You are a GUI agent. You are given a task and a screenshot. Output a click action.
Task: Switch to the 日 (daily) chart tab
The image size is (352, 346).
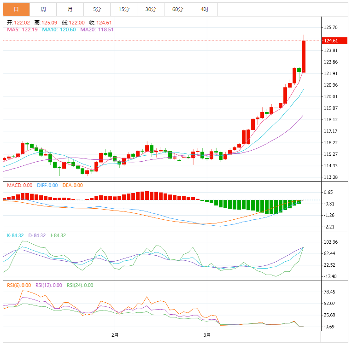click(x=16, y=9)
